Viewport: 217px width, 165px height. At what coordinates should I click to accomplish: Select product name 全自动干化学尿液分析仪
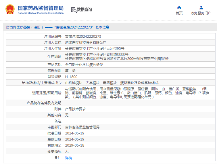[x=84, y=65]
